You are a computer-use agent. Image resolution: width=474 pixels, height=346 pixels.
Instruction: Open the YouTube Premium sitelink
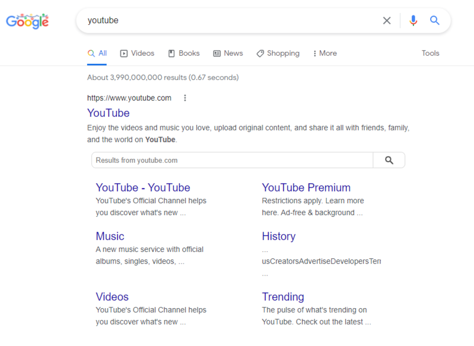[x=306, y=188]
